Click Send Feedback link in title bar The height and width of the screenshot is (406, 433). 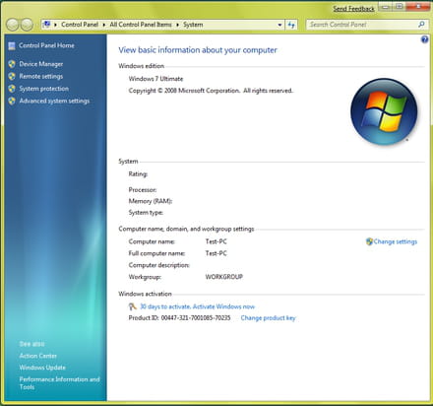click(x=353, y=9)
